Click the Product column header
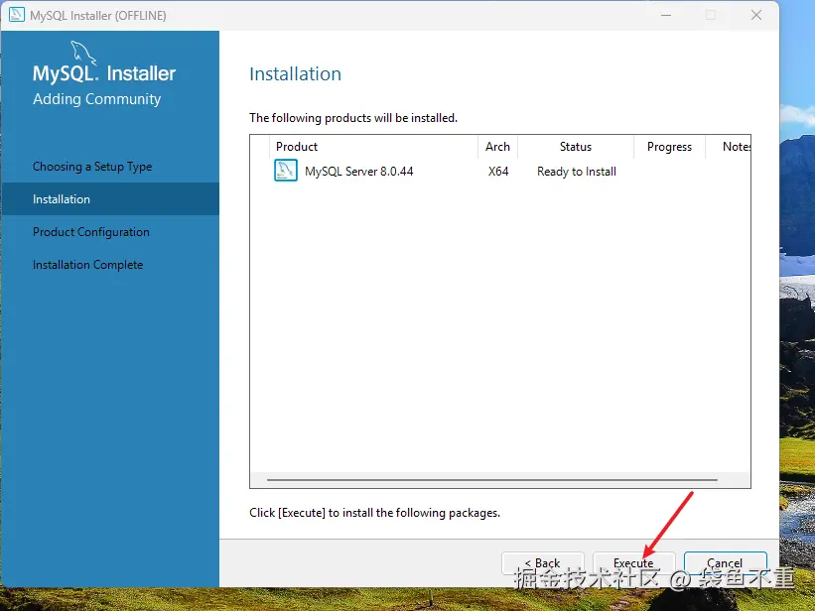This screenshot has height=611, width=815. [x=373, y=147]
